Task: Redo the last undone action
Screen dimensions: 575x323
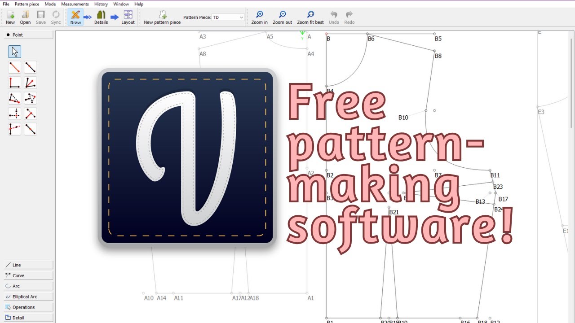Action: point(349,17)
